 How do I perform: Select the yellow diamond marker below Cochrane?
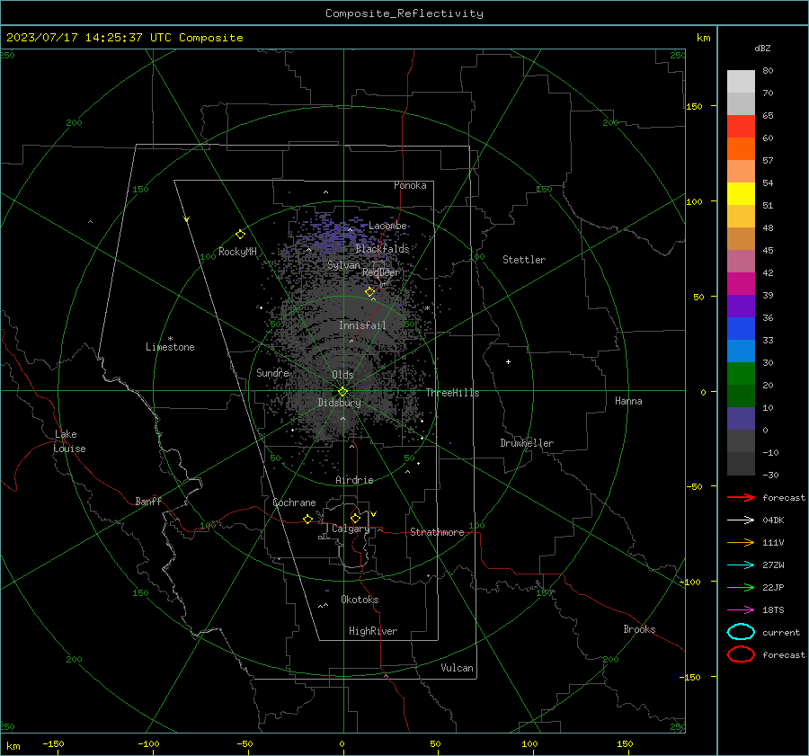click(307, 520)
